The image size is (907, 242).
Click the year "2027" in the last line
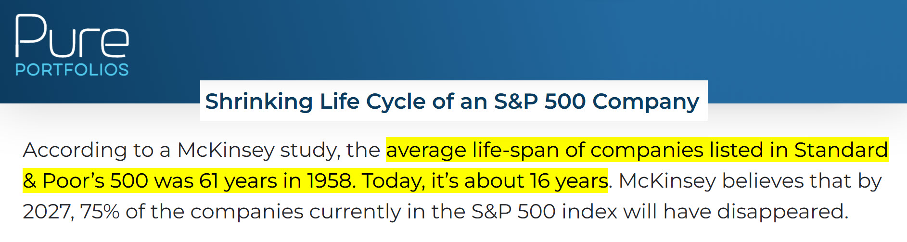[47, 212]
